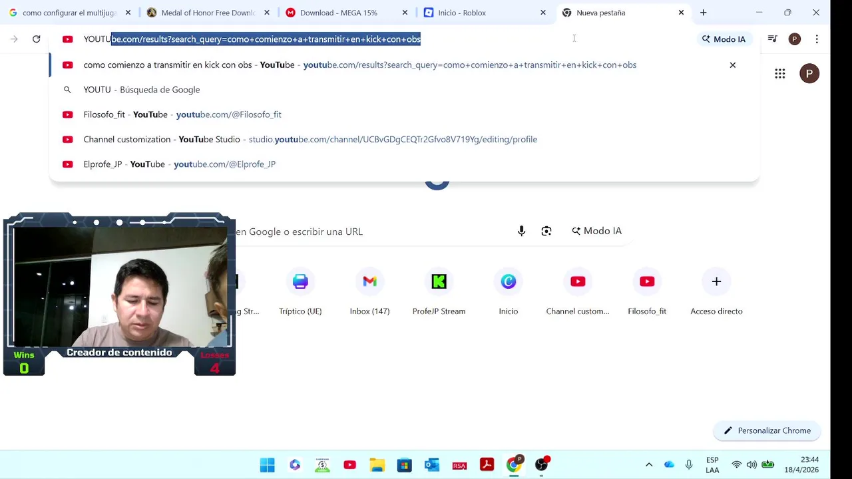Open YouTube app in taskbar

349,465
